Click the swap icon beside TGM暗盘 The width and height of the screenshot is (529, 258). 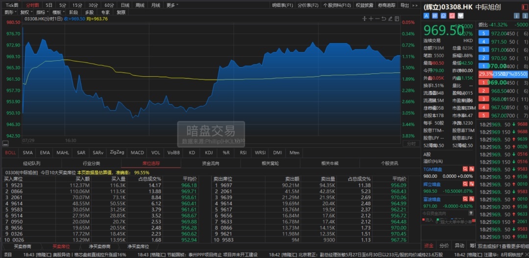472,168
